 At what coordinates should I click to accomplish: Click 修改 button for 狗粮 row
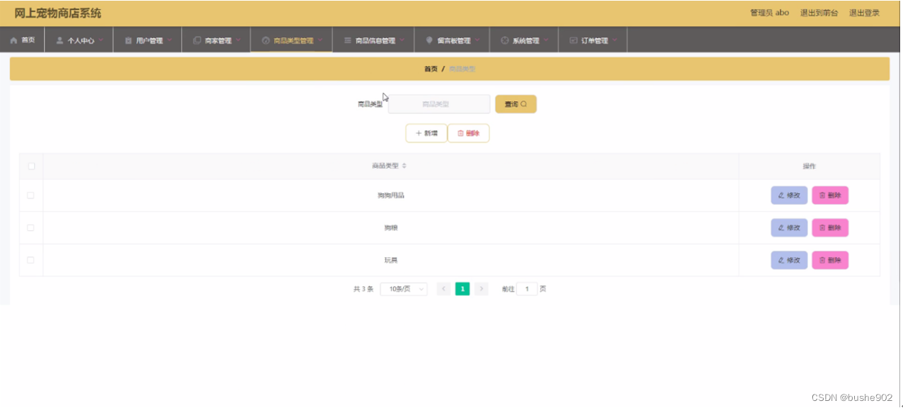tap(789, 227)
